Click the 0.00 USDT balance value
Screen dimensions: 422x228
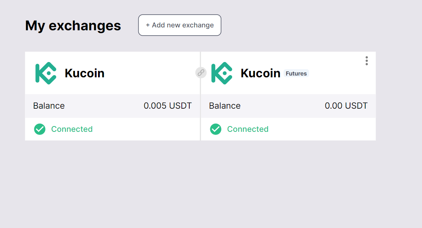(x=346, y=106)
